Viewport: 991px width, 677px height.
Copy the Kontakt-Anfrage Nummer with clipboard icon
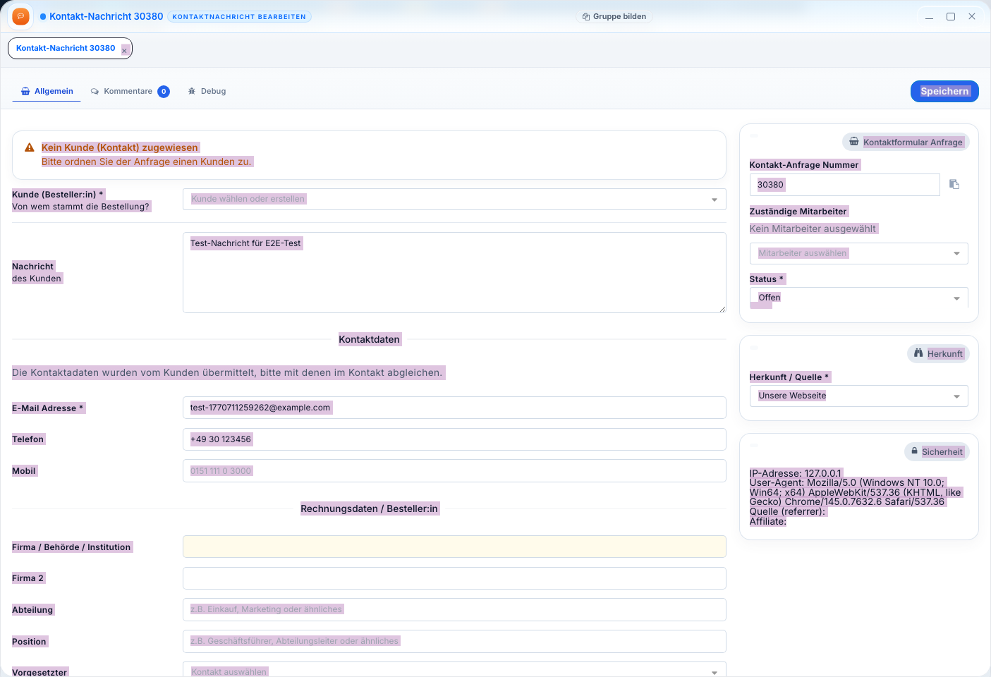click(954, 184)
